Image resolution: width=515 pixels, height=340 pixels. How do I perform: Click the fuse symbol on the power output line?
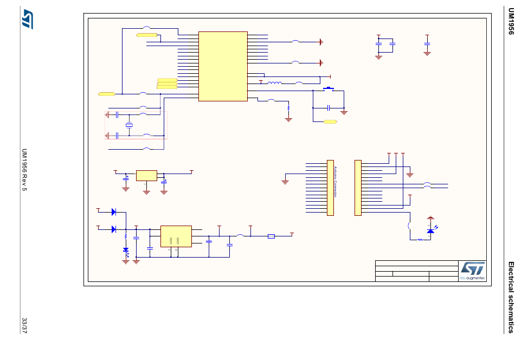point(271,236)
